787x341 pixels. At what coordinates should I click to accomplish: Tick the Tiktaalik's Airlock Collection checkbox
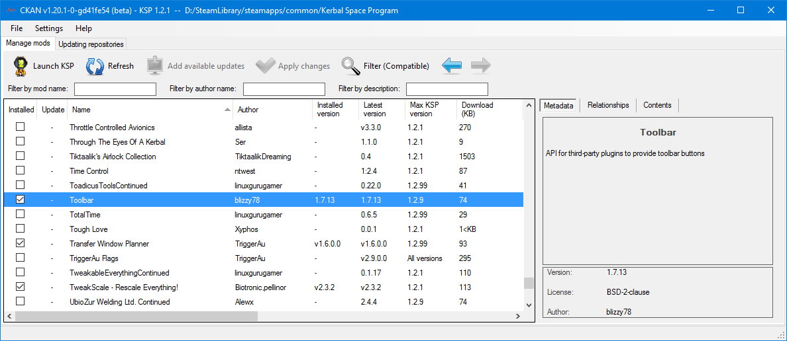[20, 156]
